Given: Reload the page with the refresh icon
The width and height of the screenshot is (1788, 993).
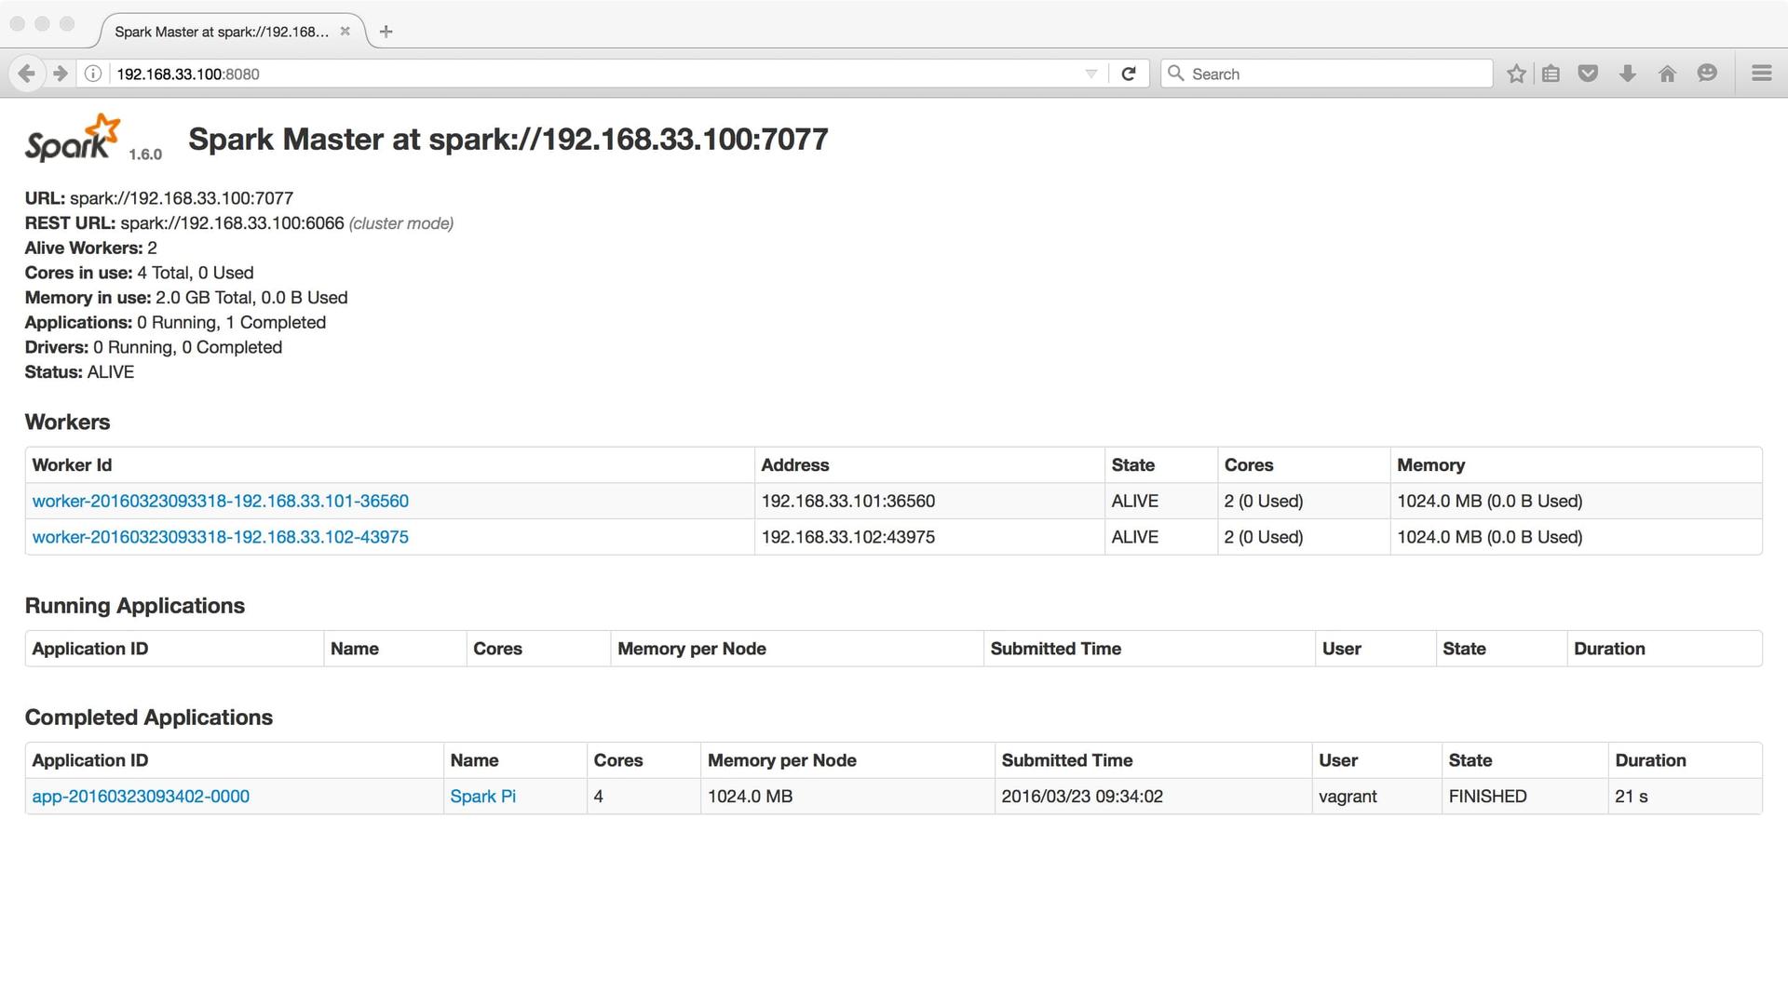Looking at the screenshot, I should click(x=1128, y=74).
